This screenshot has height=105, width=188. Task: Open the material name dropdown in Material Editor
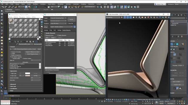(x=26, y=44)
